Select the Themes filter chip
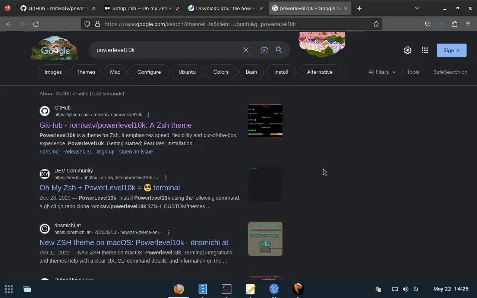477x298 pixels. click(86, 72)
